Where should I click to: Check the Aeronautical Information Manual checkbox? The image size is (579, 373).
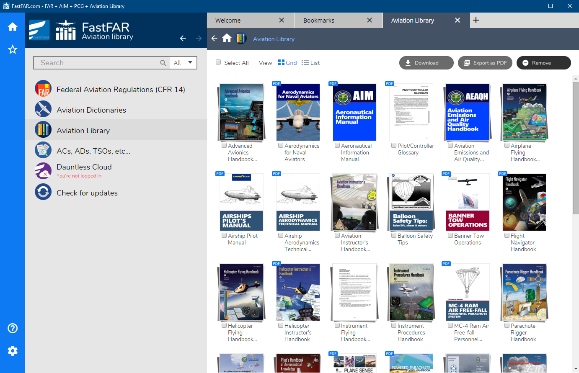point(337,145)
